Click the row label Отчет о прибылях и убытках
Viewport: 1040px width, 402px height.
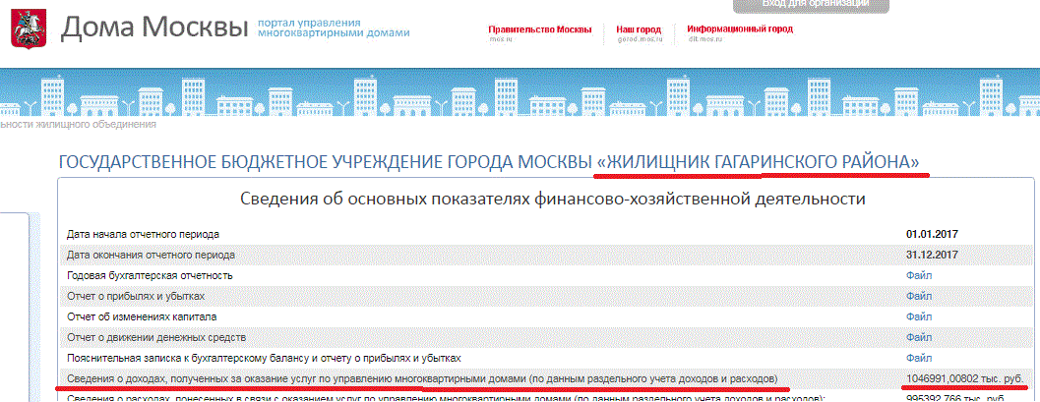(136, 296)
